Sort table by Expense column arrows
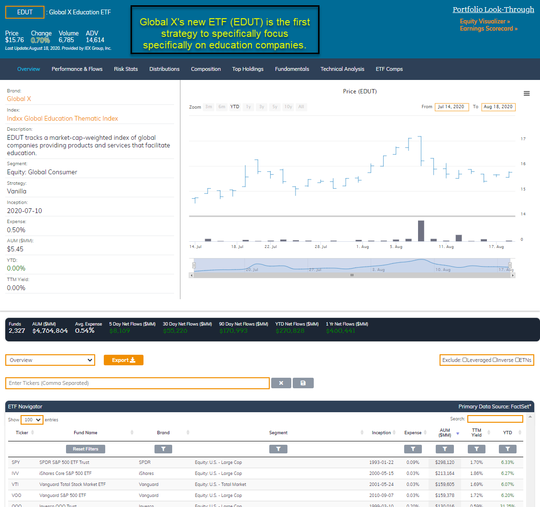Screen dimensions: 540x507 click(425, 432)
